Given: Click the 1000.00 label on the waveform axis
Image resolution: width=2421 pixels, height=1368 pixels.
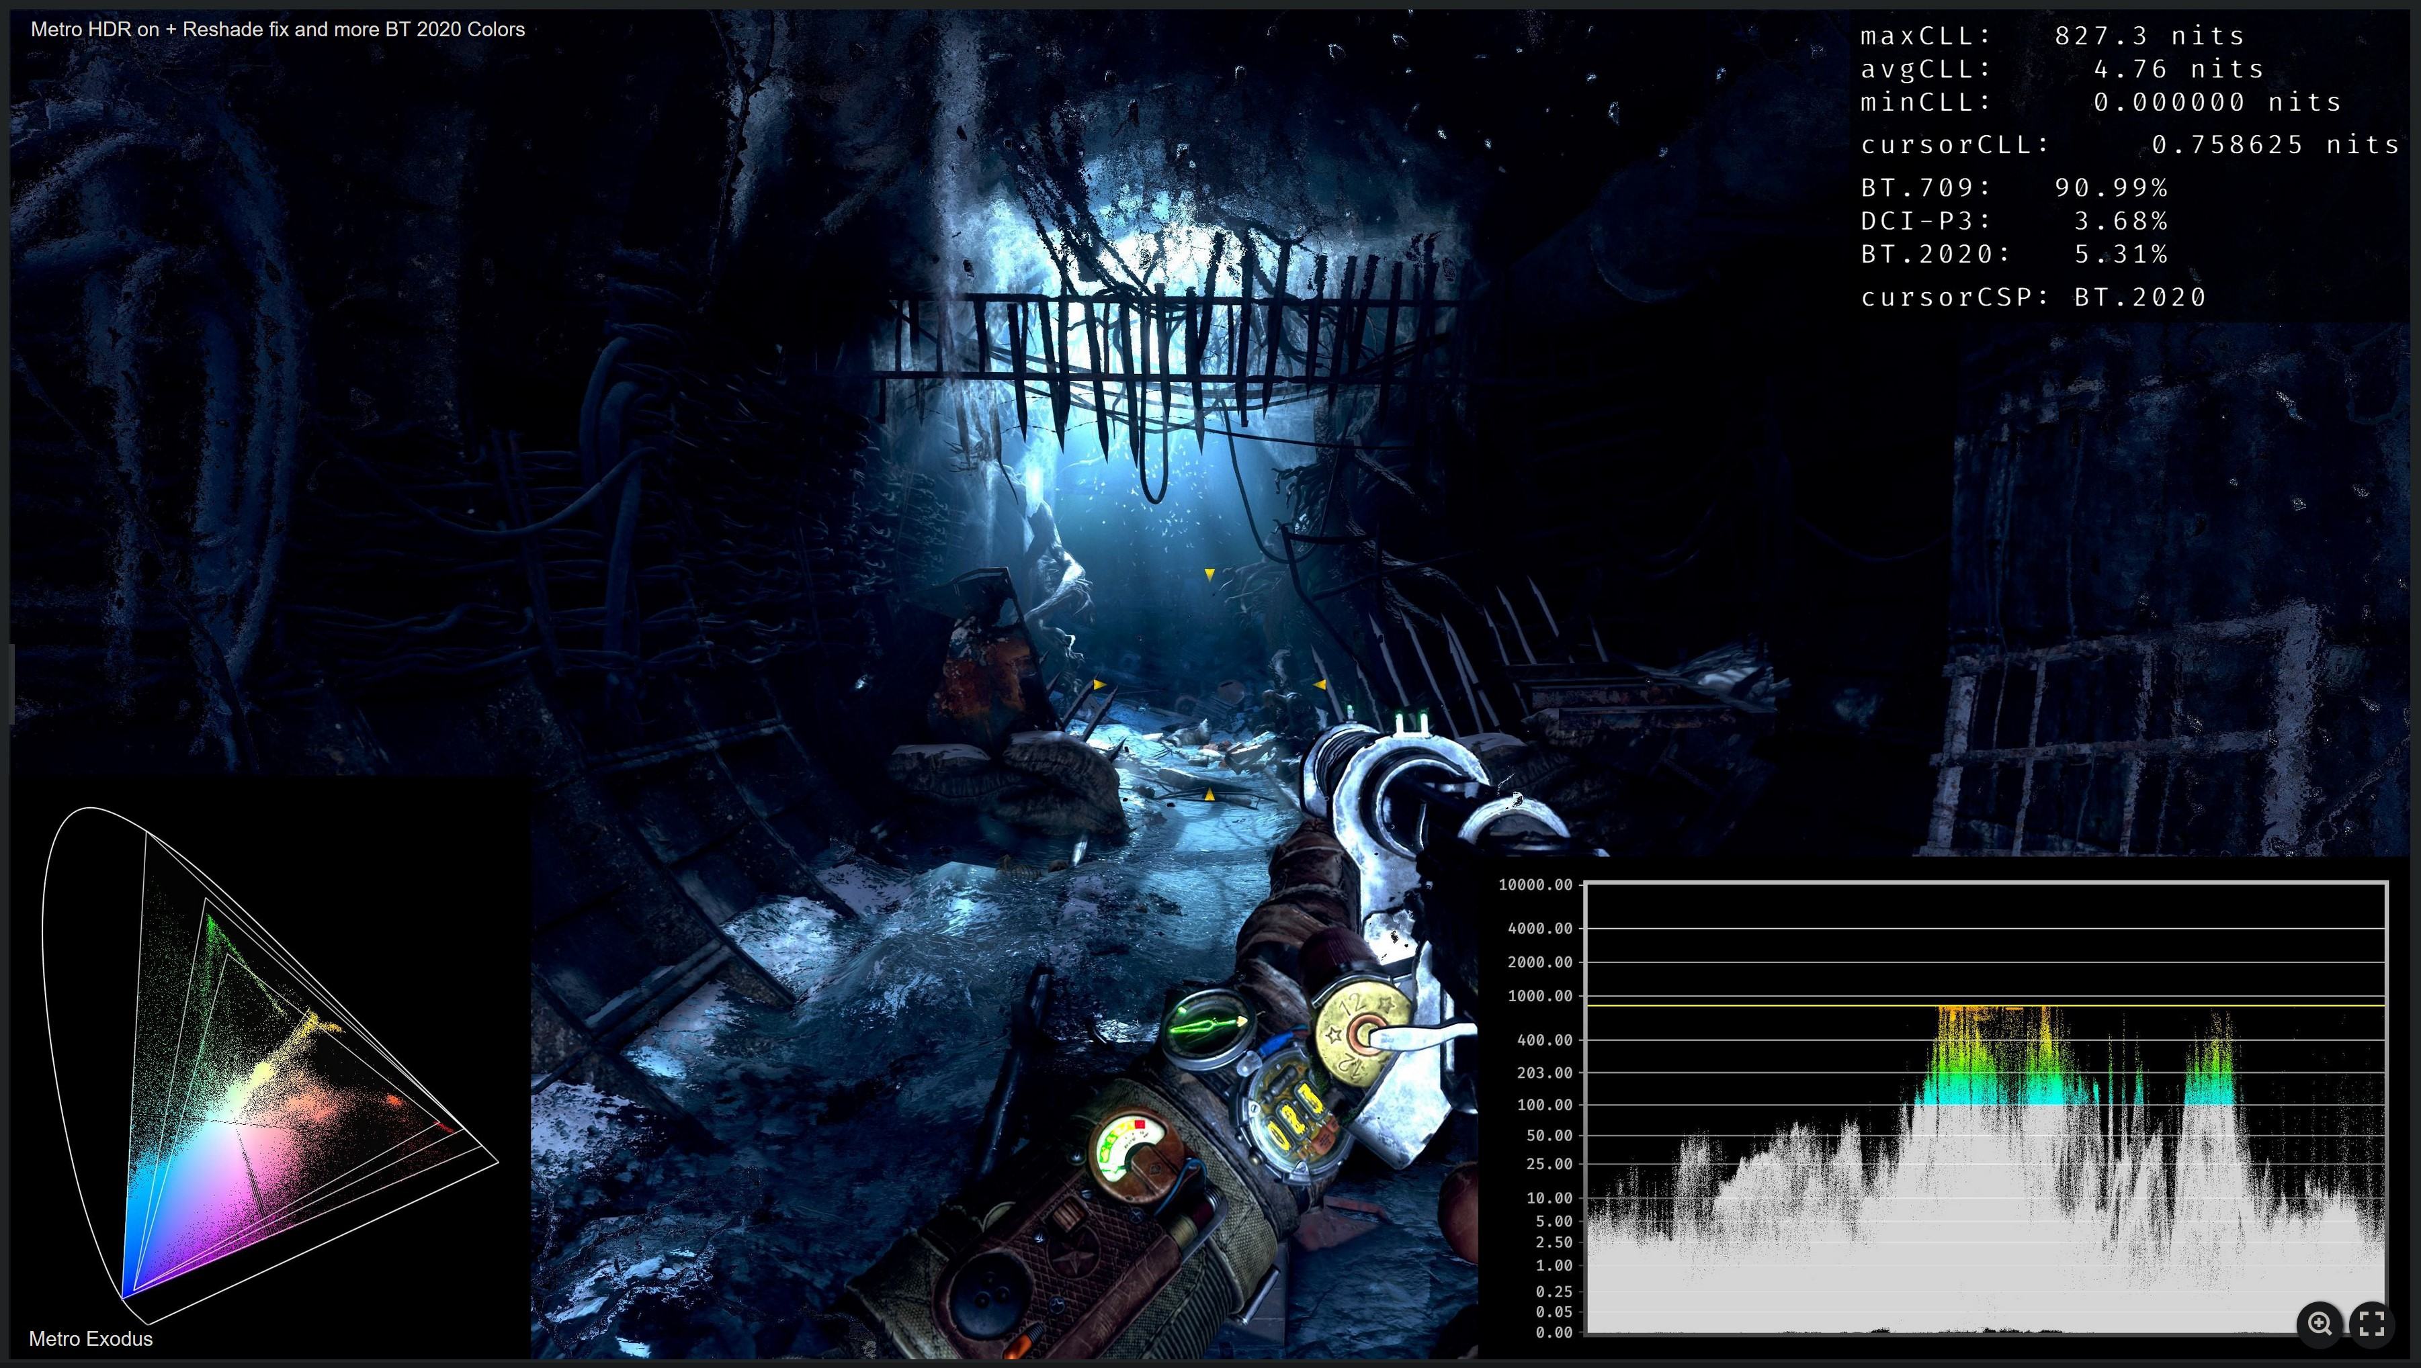Looking at the screenshot, I should tap(1539, 996).
